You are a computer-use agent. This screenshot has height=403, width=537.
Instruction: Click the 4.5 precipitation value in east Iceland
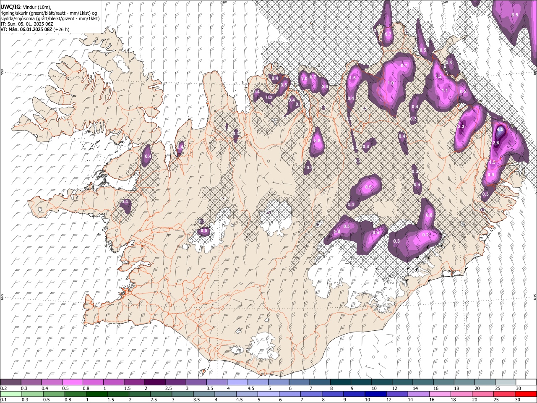[x=500, y=130]
